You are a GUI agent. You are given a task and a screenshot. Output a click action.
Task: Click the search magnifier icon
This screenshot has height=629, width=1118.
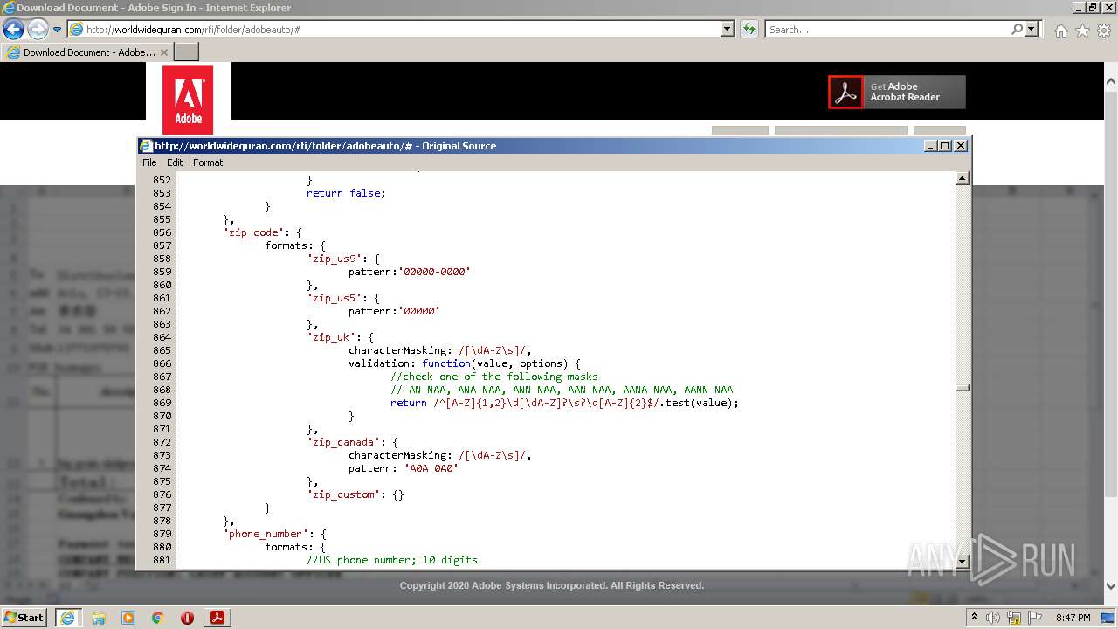(x=1017, y=29)
